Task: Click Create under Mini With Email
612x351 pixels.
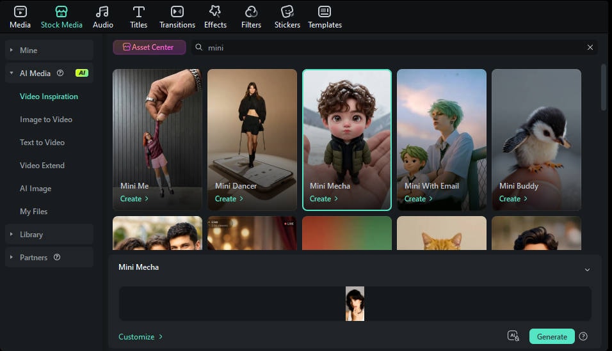Action: click(419, 198)
